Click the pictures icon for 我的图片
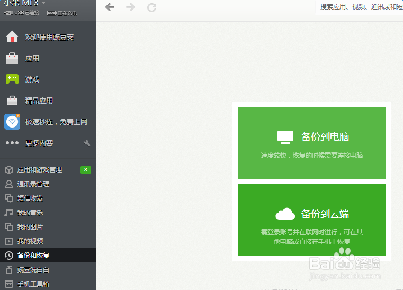The height and width of the screenshot is (290, 403). point(9,227)
